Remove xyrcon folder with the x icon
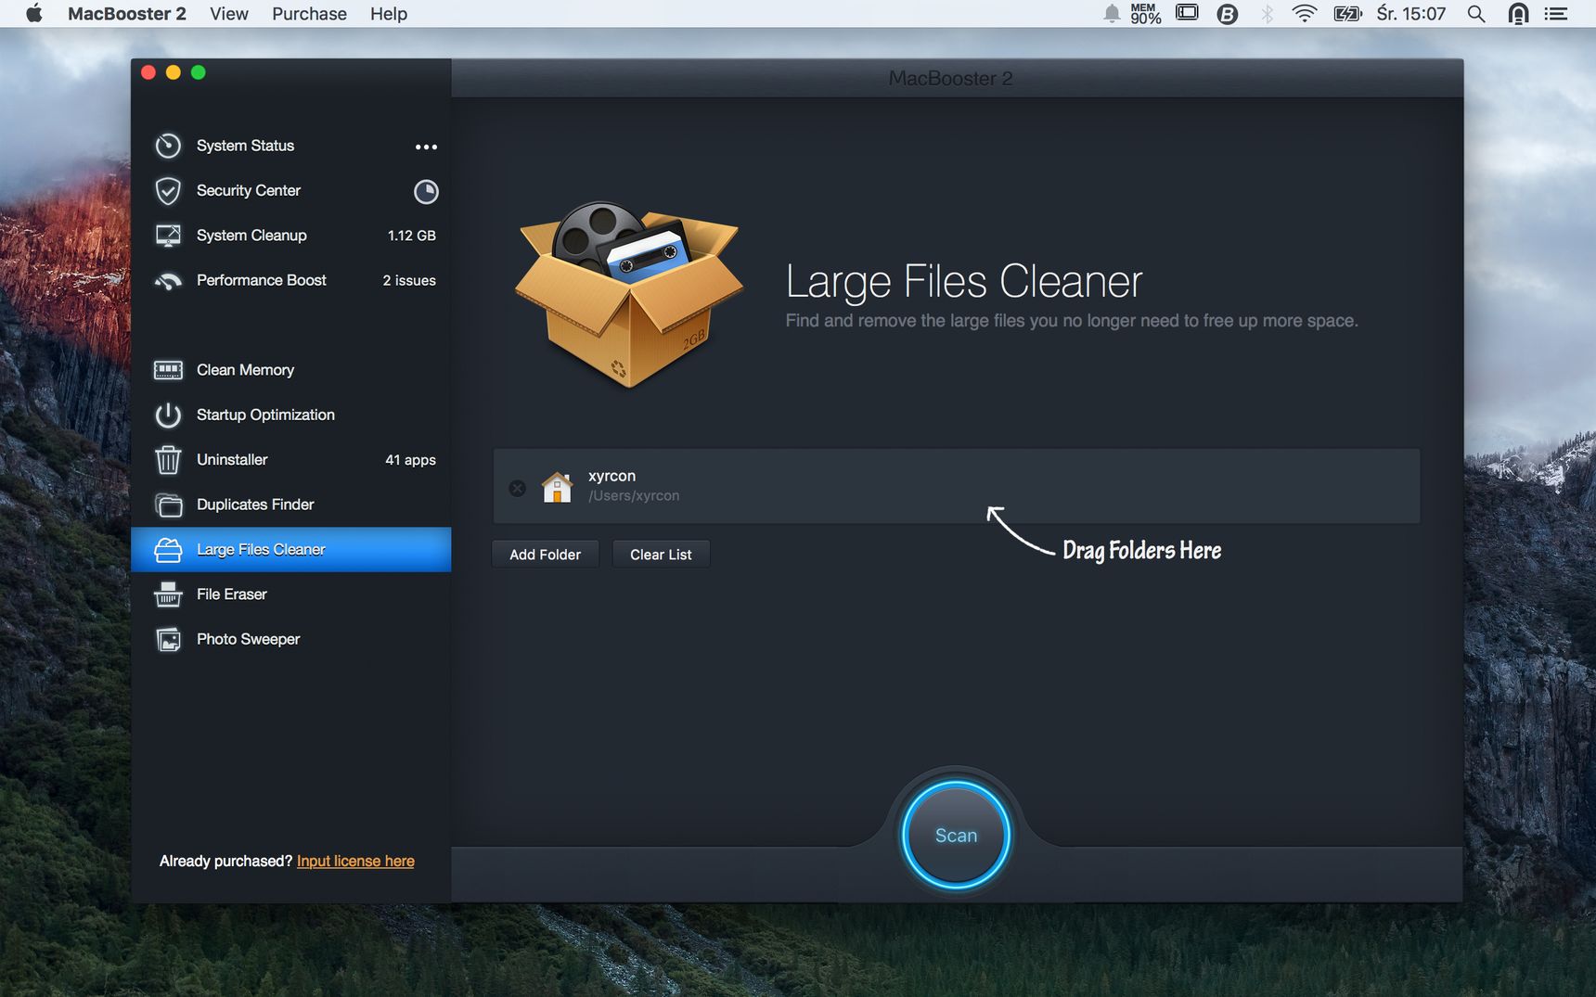1596x997 pixels. pos(518,488)
